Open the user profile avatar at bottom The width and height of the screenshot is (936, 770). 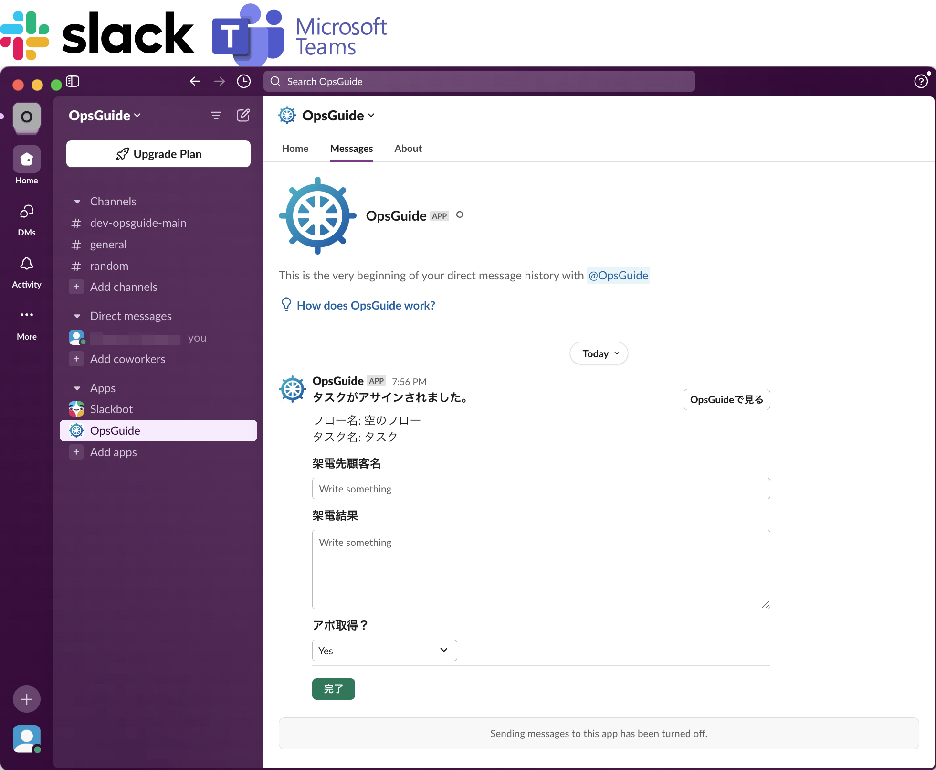[27, 739]
